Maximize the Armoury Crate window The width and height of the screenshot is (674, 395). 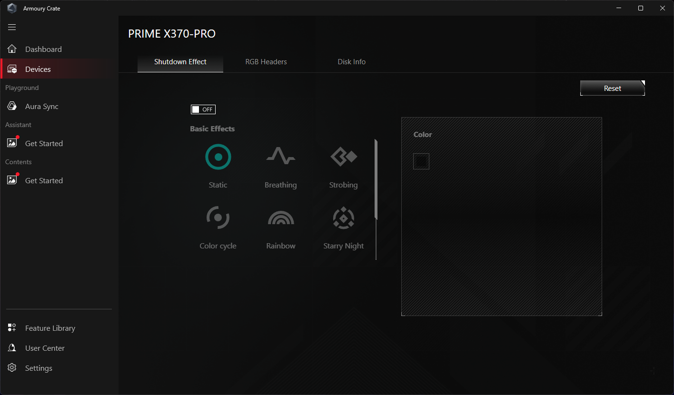[x=641, y=8]
